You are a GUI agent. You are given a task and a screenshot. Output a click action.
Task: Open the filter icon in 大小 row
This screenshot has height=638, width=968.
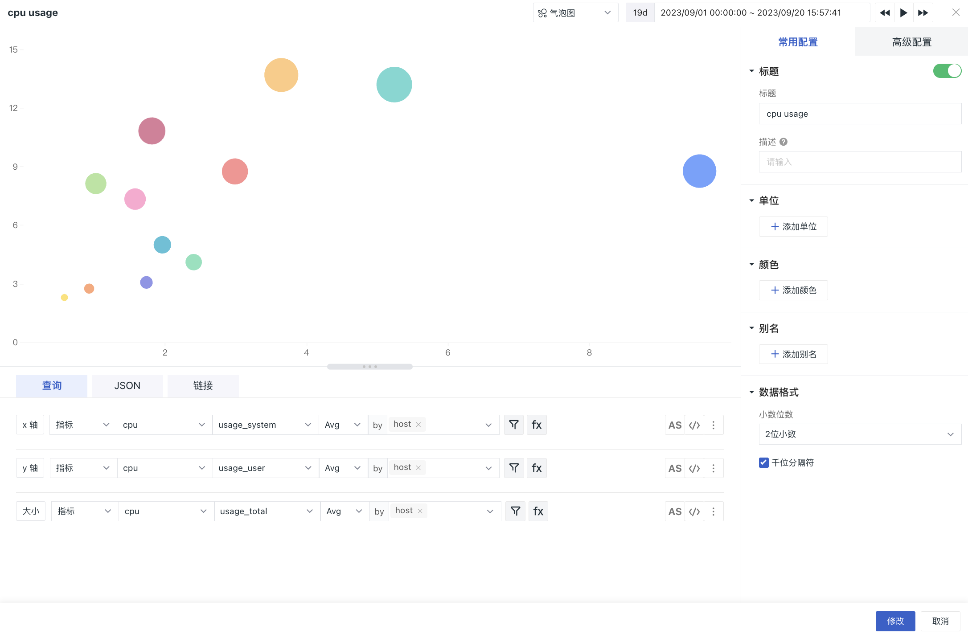[x=515, y=511]
